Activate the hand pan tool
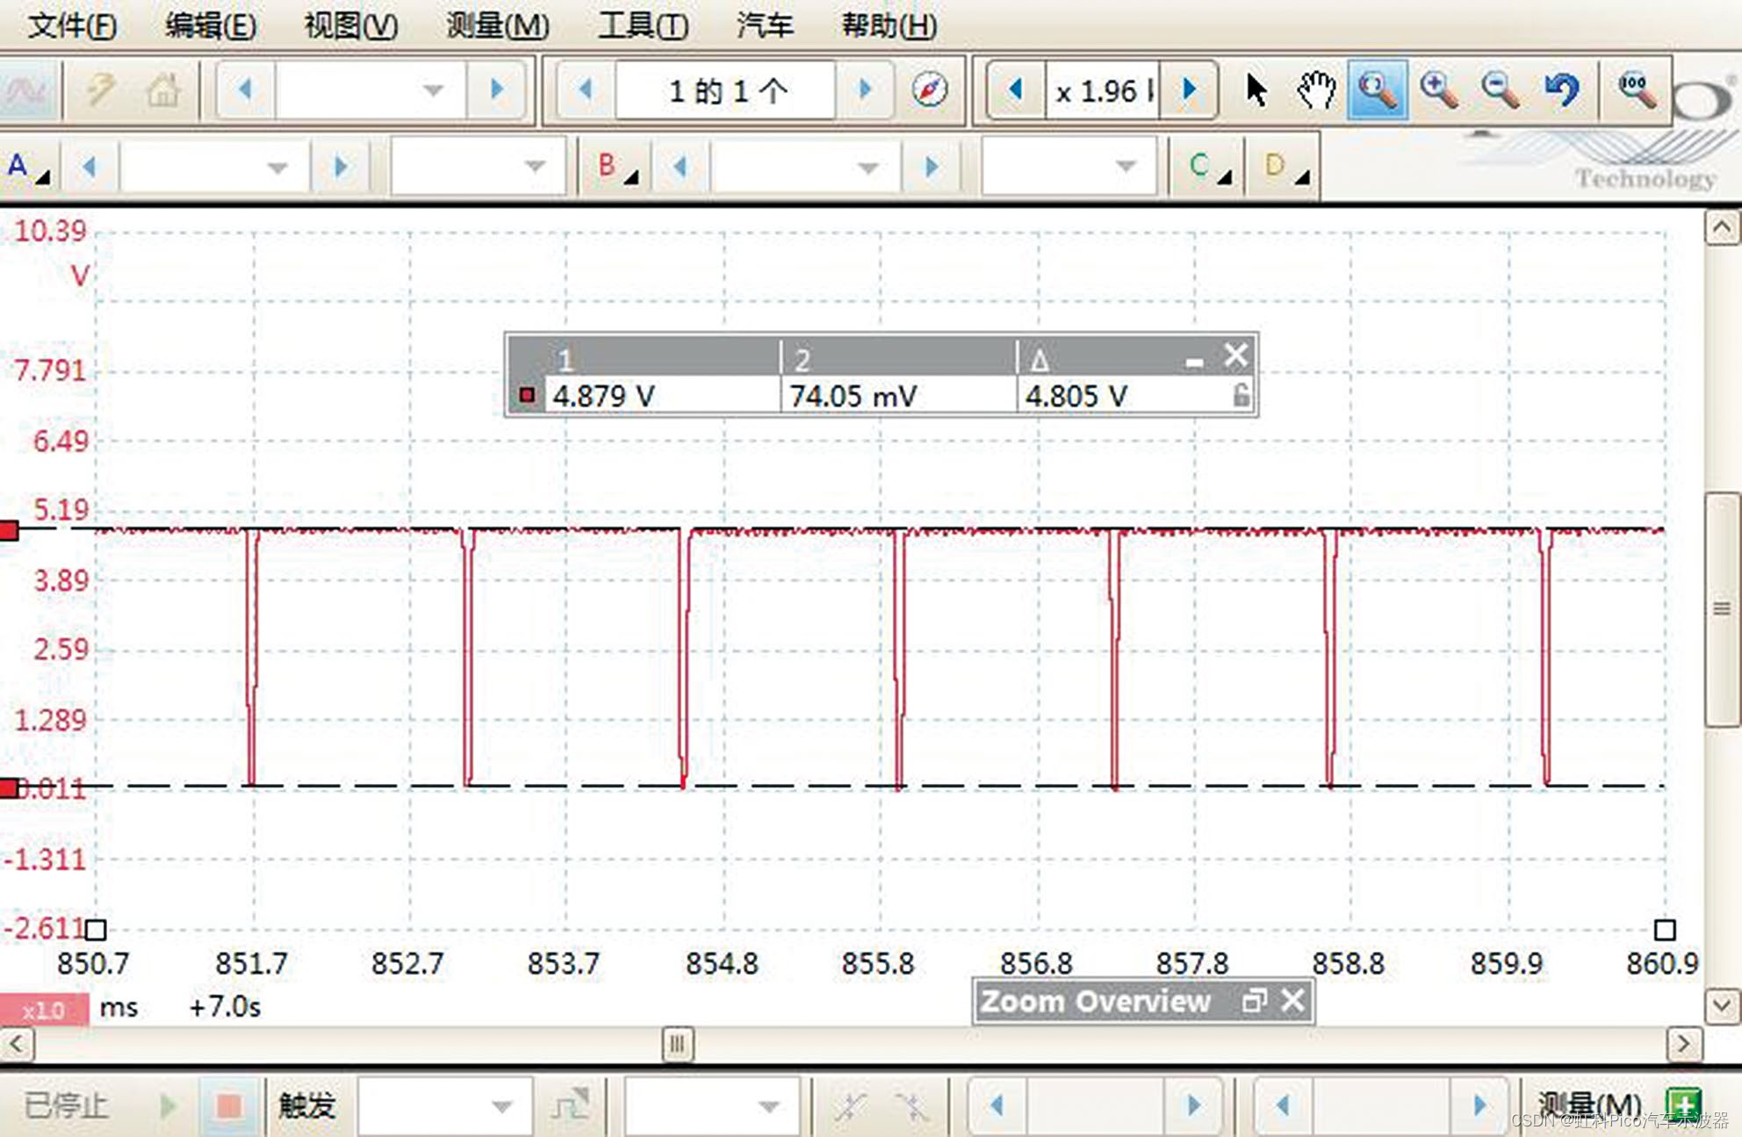The height and width of the screenshot is (1137, 1742). (x=1315, y=90)
